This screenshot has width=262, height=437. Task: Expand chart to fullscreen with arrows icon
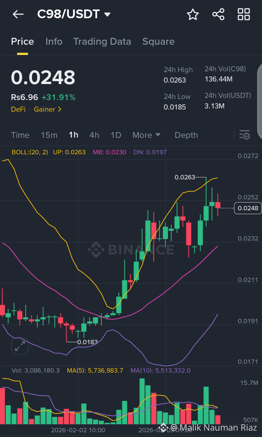(x=20, y=346)
